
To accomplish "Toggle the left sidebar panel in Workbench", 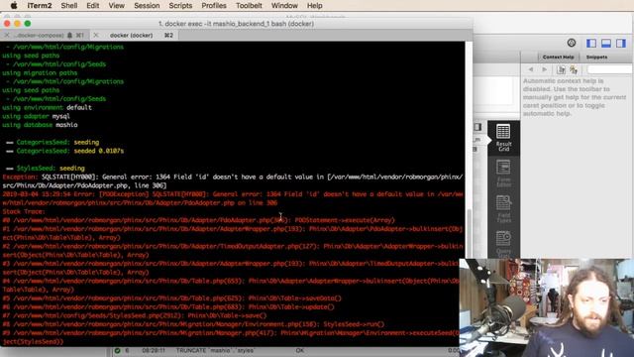I will [591, 43].
